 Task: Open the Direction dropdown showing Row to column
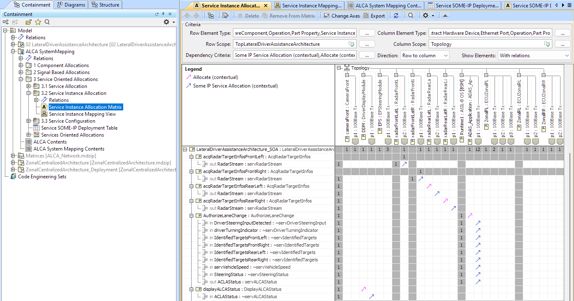pos(424,56)
